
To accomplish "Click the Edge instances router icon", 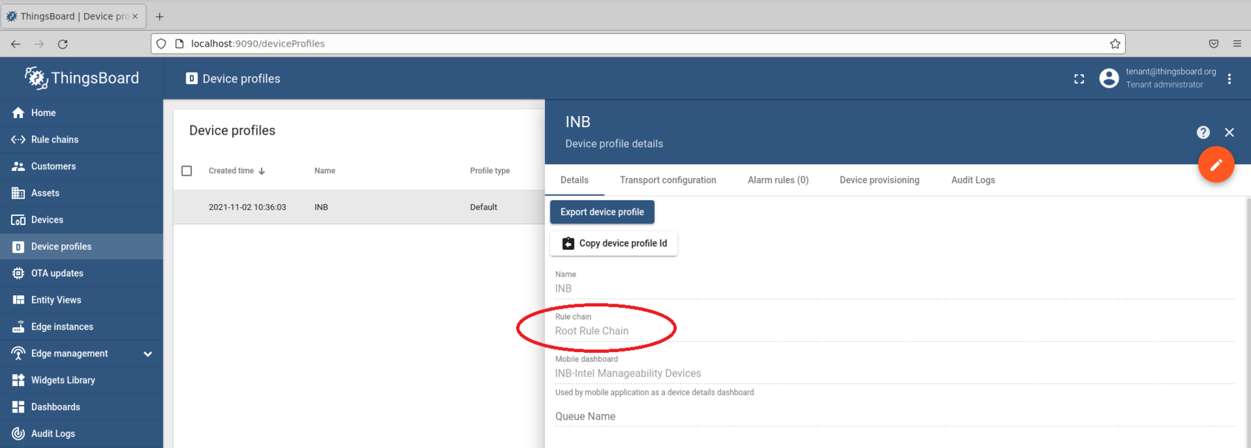I will tap(18, 326).
